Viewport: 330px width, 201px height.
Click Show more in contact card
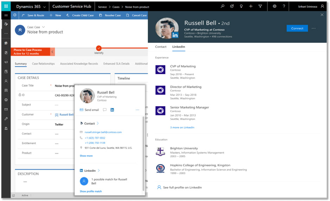pyautogui.click(x=86, y=156)
